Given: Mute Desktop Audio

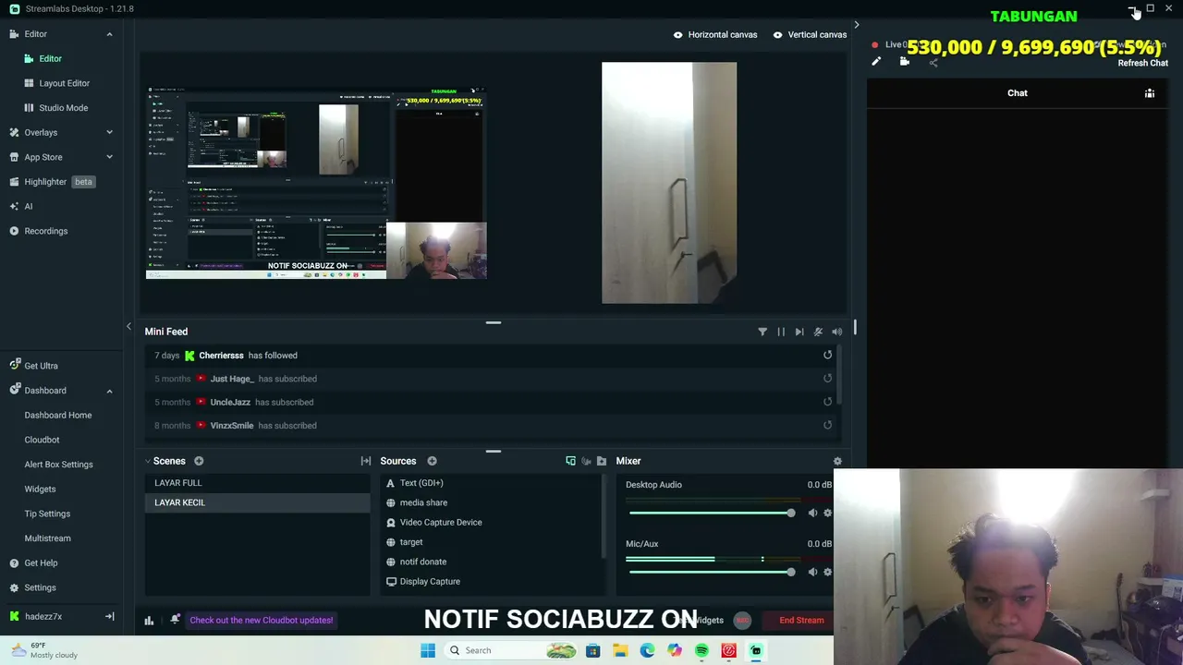Looking at the screenshot, I should coord(812,513).
